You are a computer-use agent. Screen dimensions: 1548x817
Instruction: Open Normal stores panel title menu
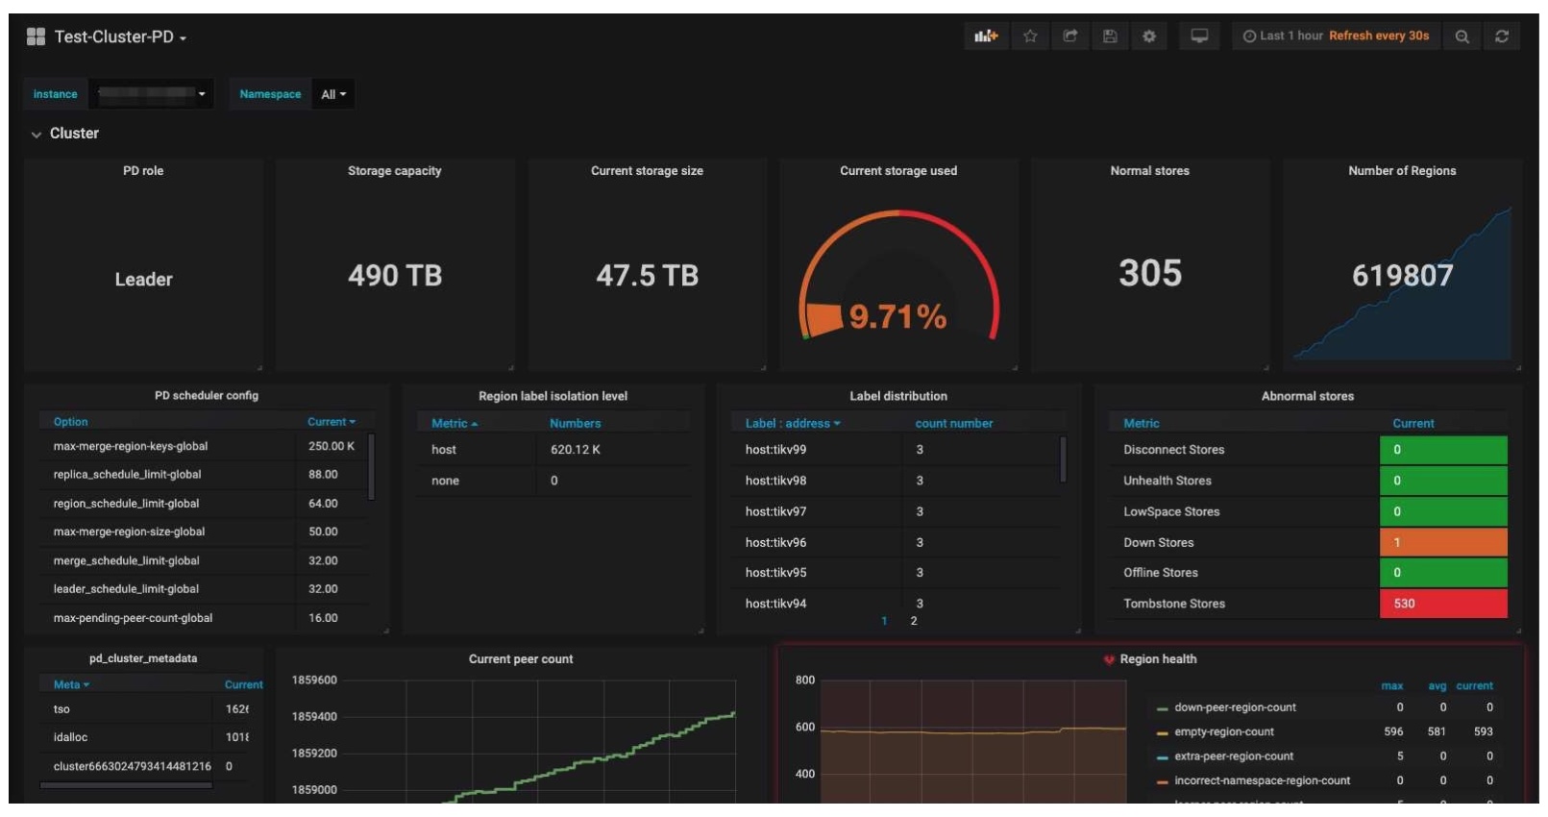pyautogui.click(x=1150, y=171)
